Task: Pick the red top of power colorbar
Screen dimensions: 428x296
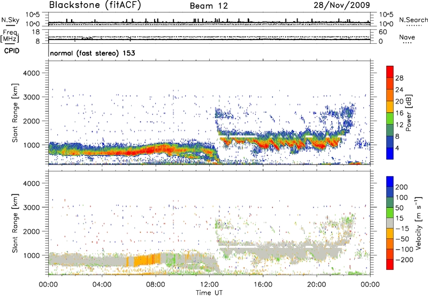Action: pyautogui.click(x=390, y=72)
